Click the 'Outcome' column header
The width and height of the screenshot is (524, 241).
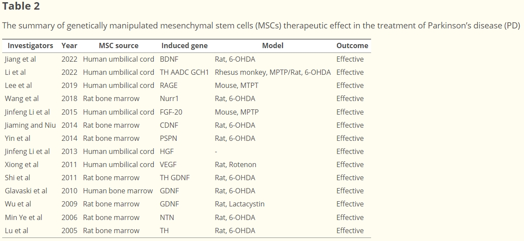(352, 45)
